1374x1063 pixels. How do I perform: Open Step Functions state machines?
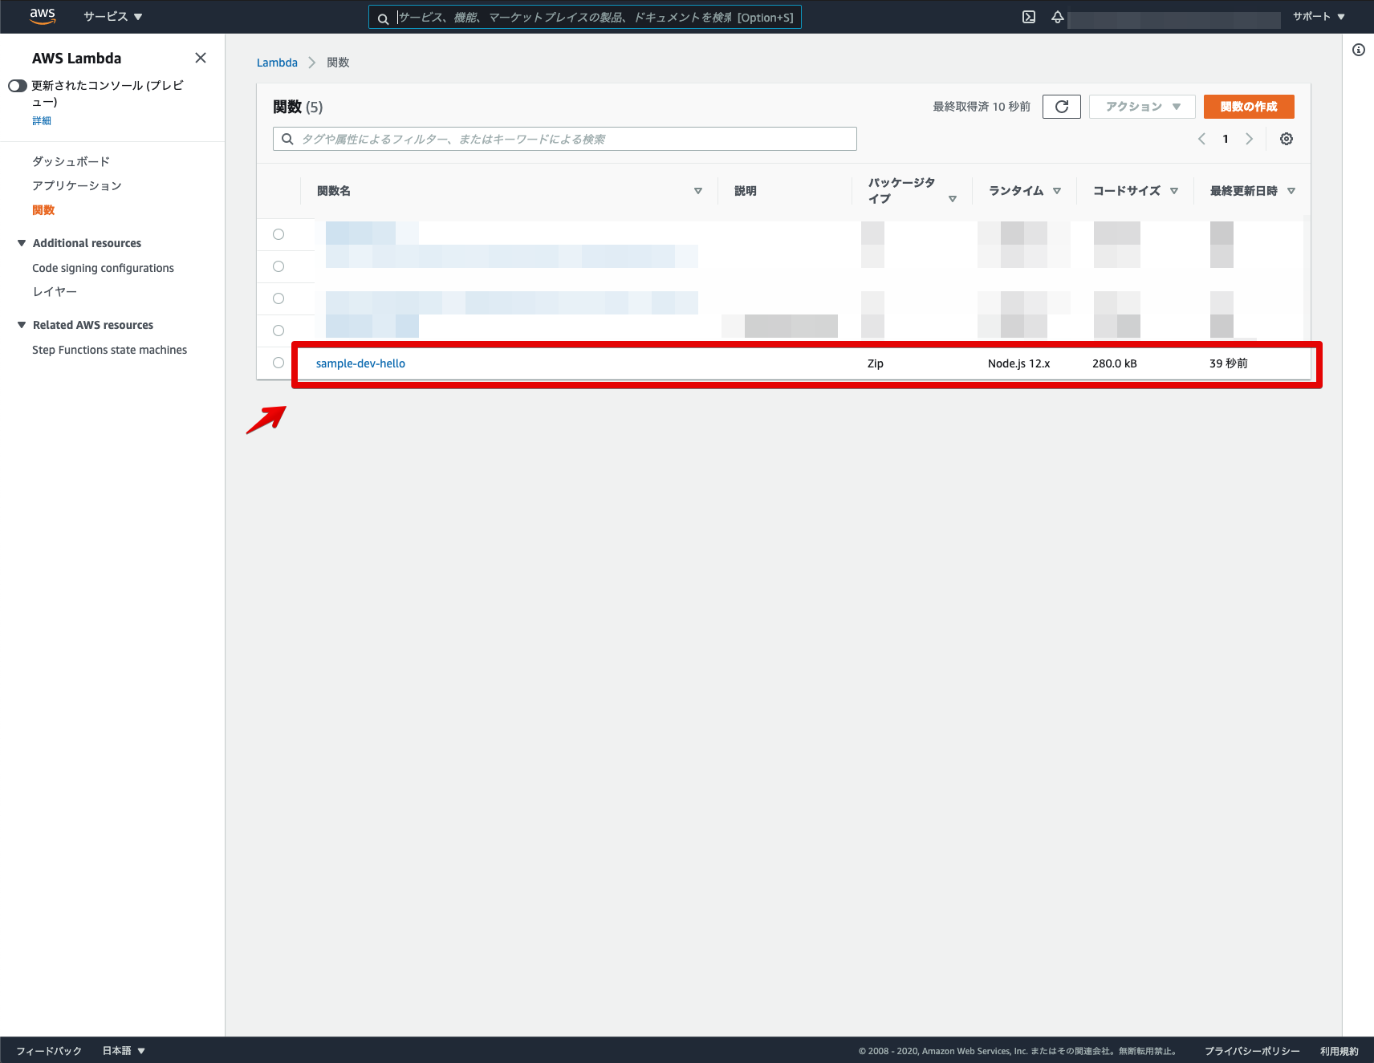click(109, 350)
